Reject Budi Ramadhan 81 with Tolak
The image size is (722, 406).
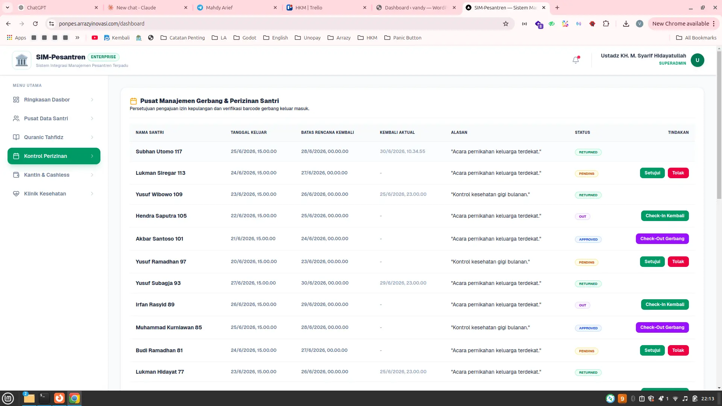click(678, 350)
